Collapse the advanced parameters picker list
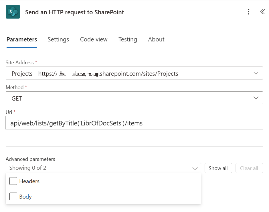Viewport: 269px width, 212px height. click(x=196, y=168)
